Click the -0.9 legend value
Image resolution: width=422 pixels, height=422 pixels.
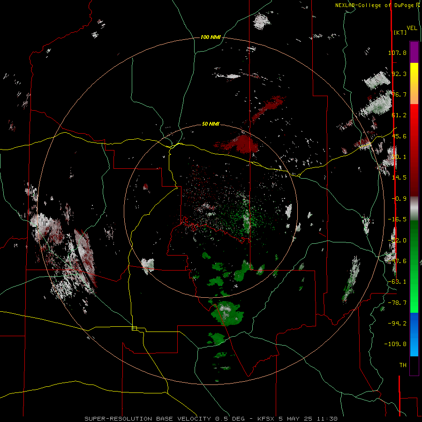(399, 199)
